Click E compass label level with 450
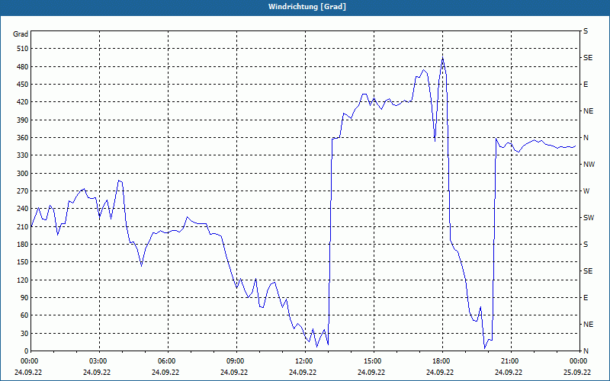The image size is (610, 381). point(586,85)
